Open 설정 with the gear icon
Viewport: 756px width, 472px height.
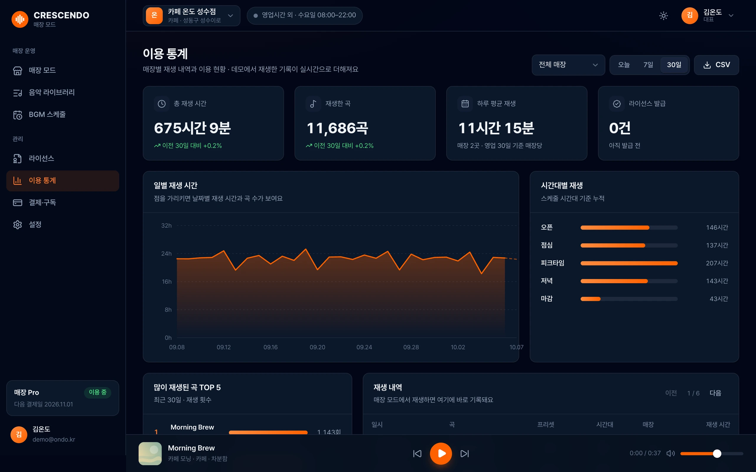tap(63, 224)
